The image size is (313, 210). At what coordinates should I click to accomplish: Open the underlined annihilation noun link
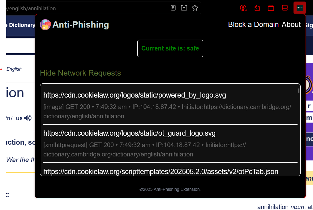click(x=272, y=207)
